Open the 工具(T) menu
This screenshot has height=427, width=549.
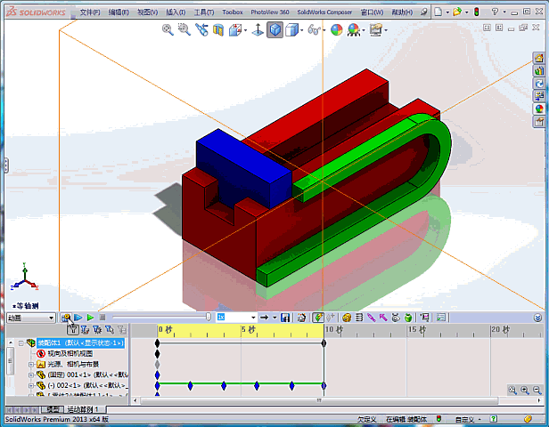click(x=204, y=12)
